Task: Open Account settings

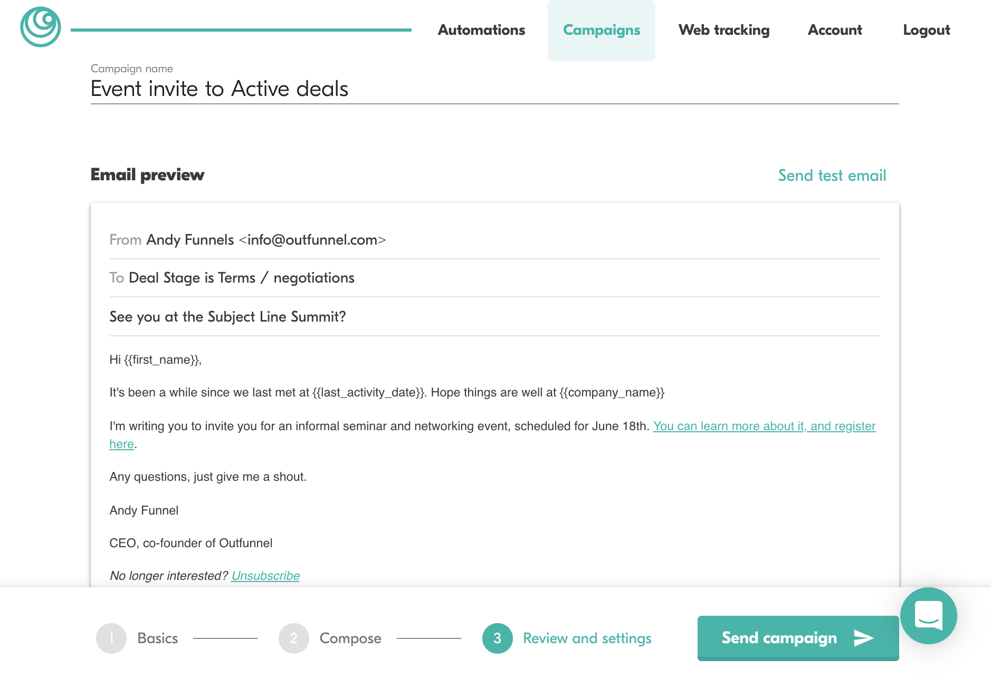Action: [x=835, y=30]
